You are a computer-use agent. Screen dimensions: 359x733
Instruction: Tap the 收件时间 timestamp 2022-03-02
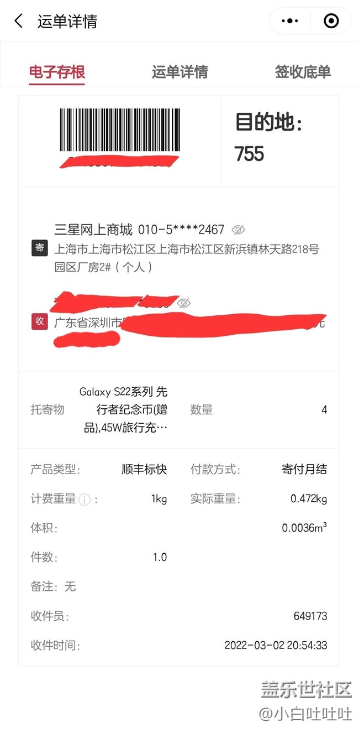tap(276, 645)
